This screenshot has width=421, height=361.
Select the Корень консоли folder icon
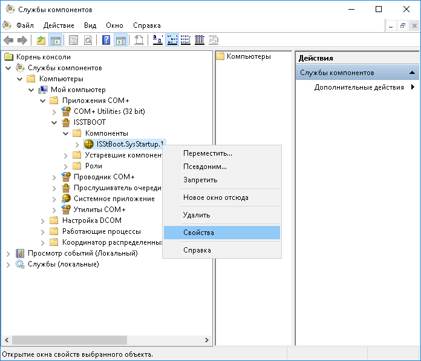click(x=9, y=57)
